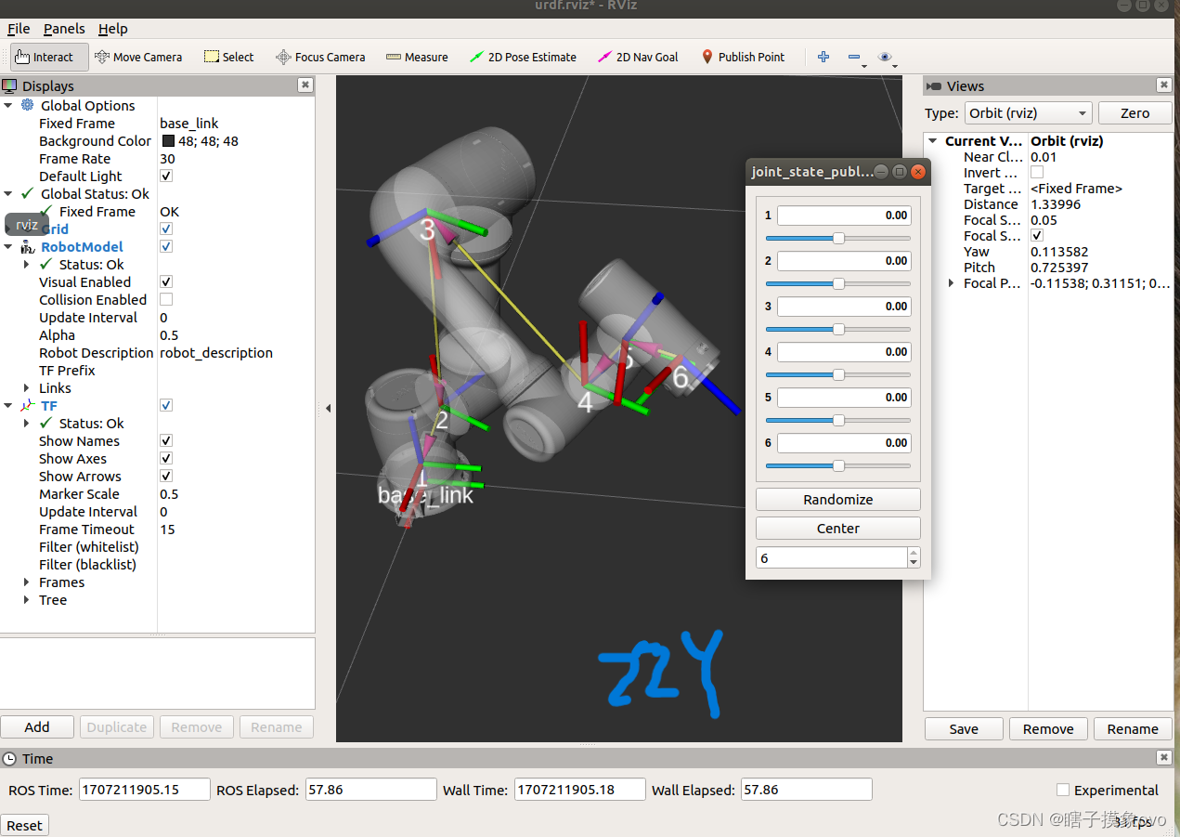Enable Collision Enabled for RobotModel
The image size is (1180, 837).
(165, 299)
